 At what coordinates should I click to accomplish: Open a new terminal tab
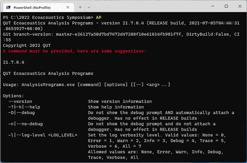click(x=80, y=7)
